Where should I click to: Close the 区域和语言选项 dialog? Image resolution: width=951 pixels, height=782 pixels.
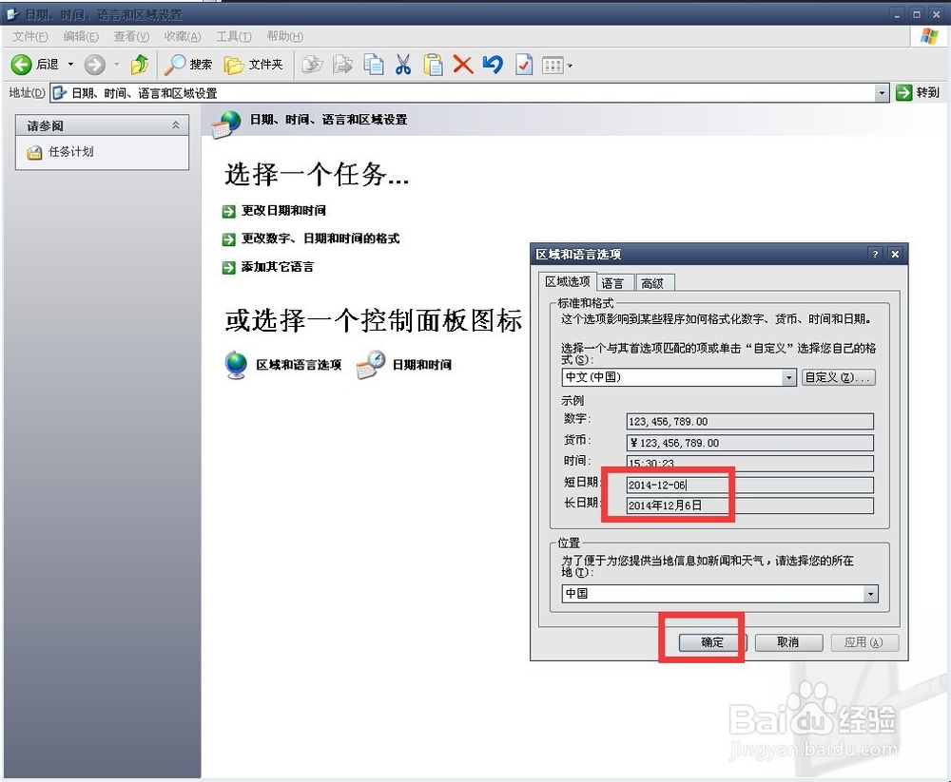pyautogui.click(x=895, y=254)
